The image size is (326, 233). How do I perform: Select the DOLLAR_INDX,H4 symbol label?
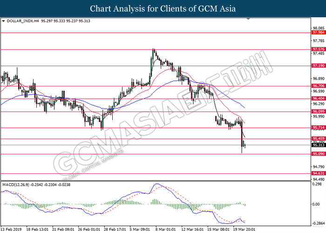pos(23,21)
